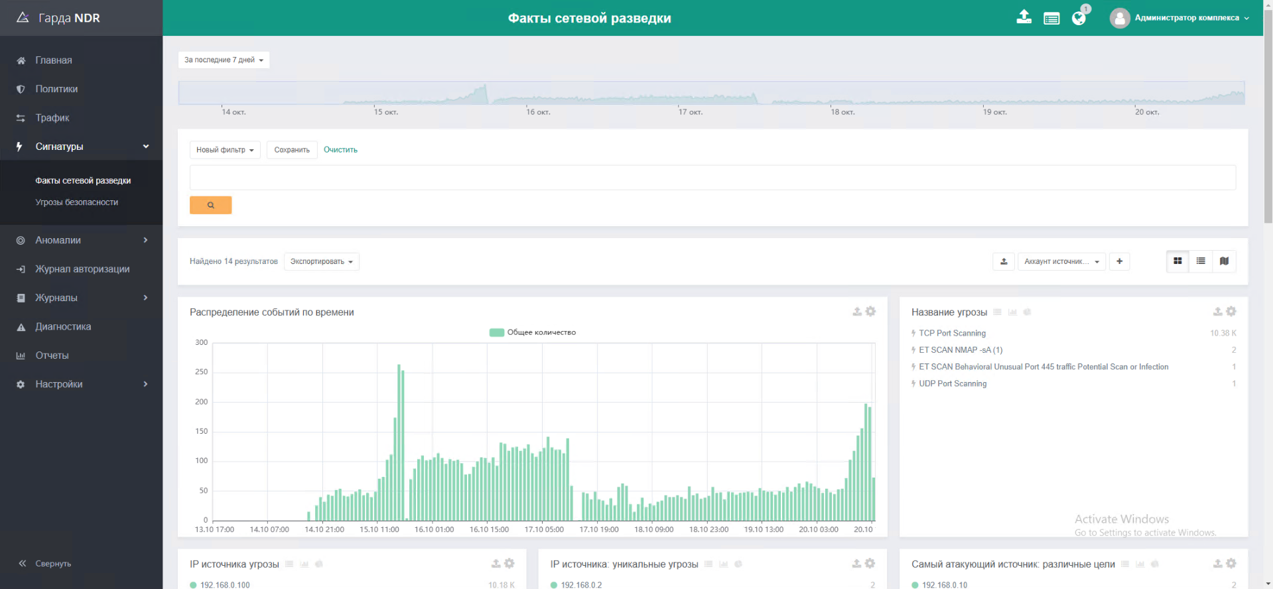Click into the empty filter query field

[712, 178]
